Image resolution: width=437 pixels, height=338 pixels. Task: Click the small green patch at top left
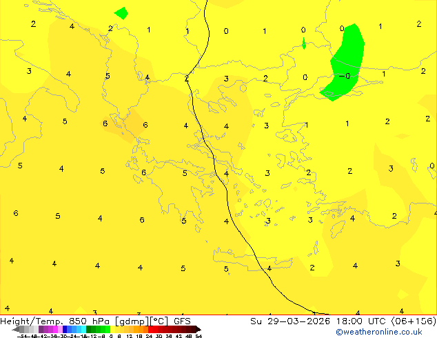122,12
